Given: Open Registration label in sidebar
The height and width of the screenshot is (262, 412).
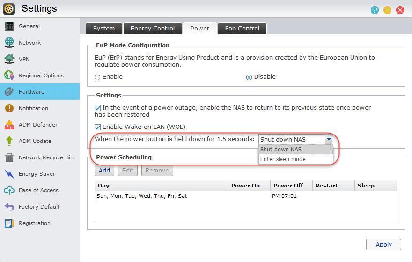Looking at the screenshot, I should (35, 223).
